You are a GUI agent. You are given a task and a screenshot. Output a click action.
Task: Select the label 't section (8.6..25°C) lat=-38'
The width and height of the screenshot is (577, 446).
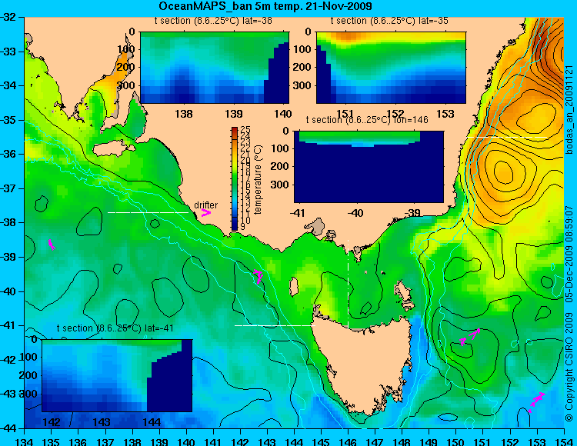(213, 21)
